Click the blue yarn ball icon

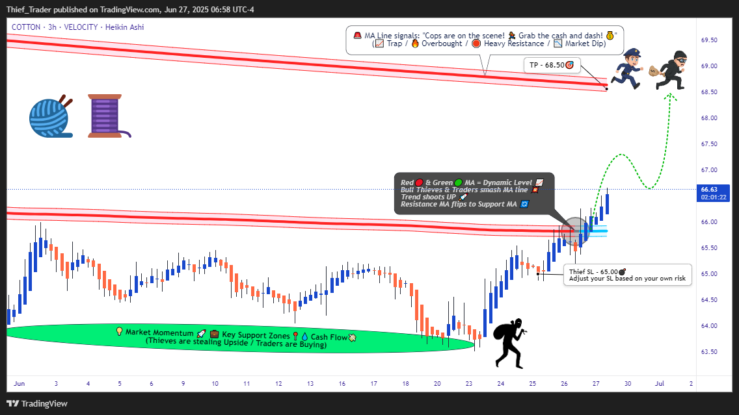[x=51, y=116]
